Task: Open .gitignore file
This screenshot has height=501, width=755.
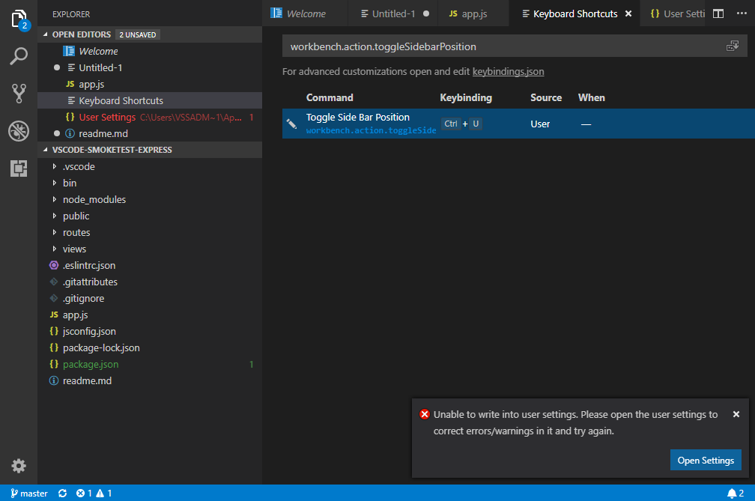Action: [150, 298]
